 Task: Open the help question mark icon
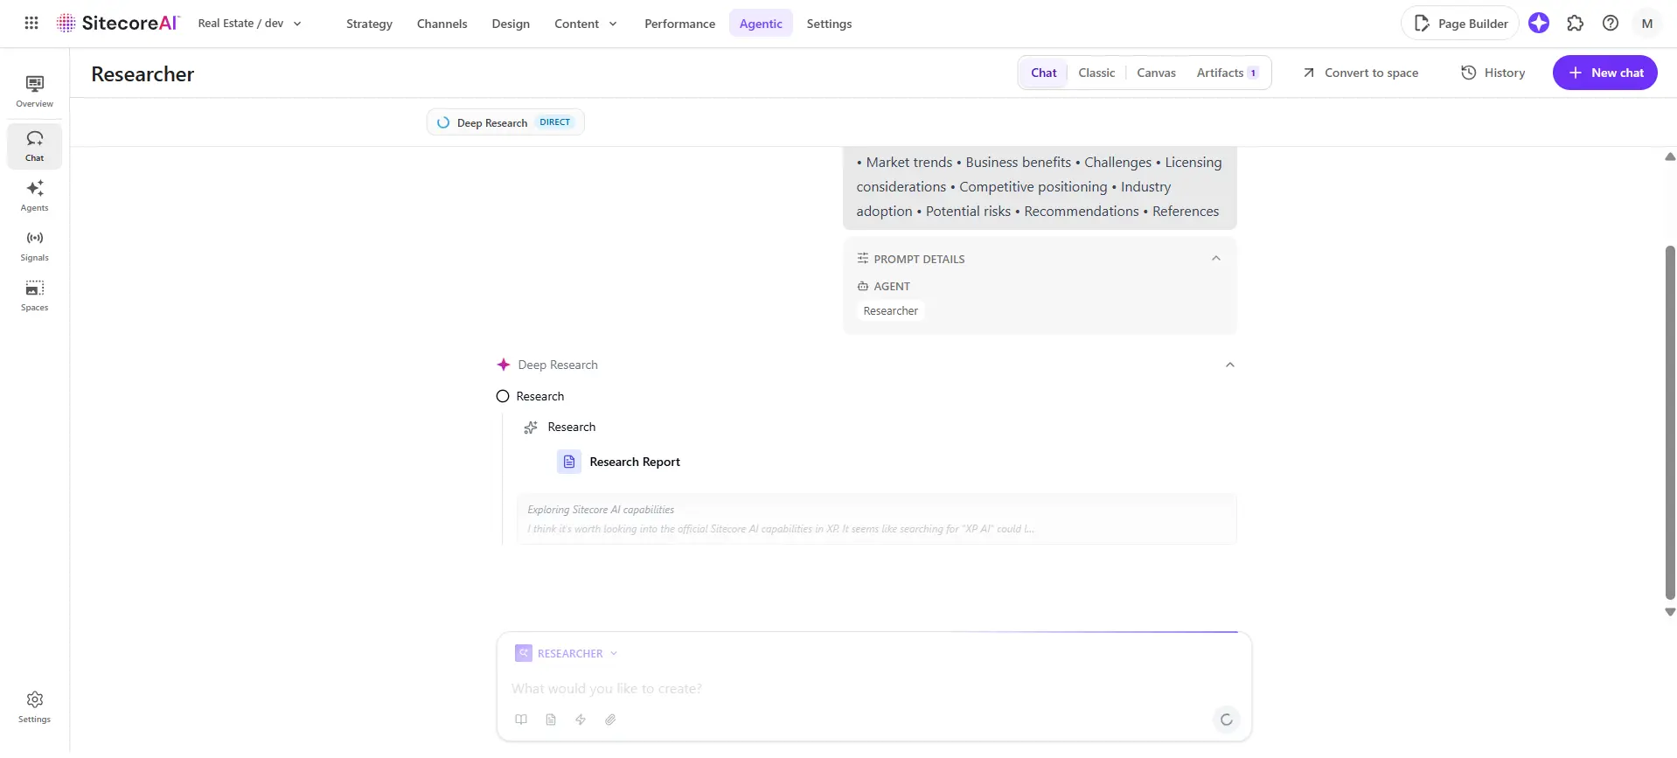click(x=1611, y=24)
